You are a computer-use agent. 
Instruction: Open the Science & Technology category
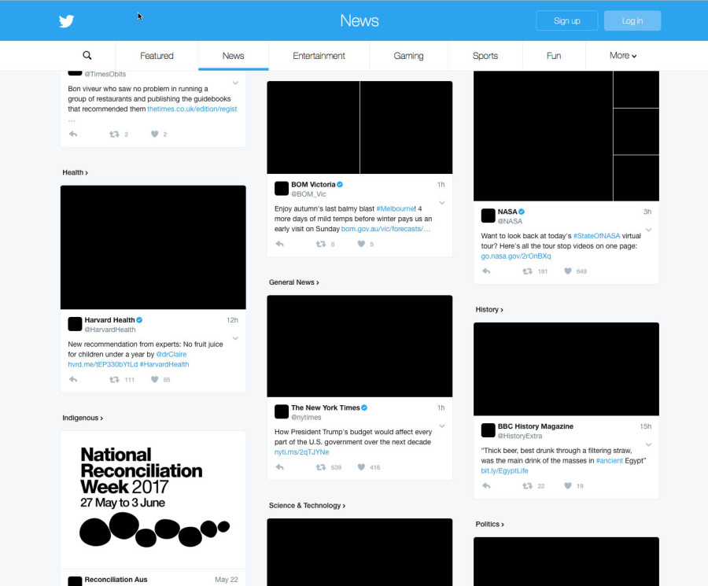click(x=307, y=506)
